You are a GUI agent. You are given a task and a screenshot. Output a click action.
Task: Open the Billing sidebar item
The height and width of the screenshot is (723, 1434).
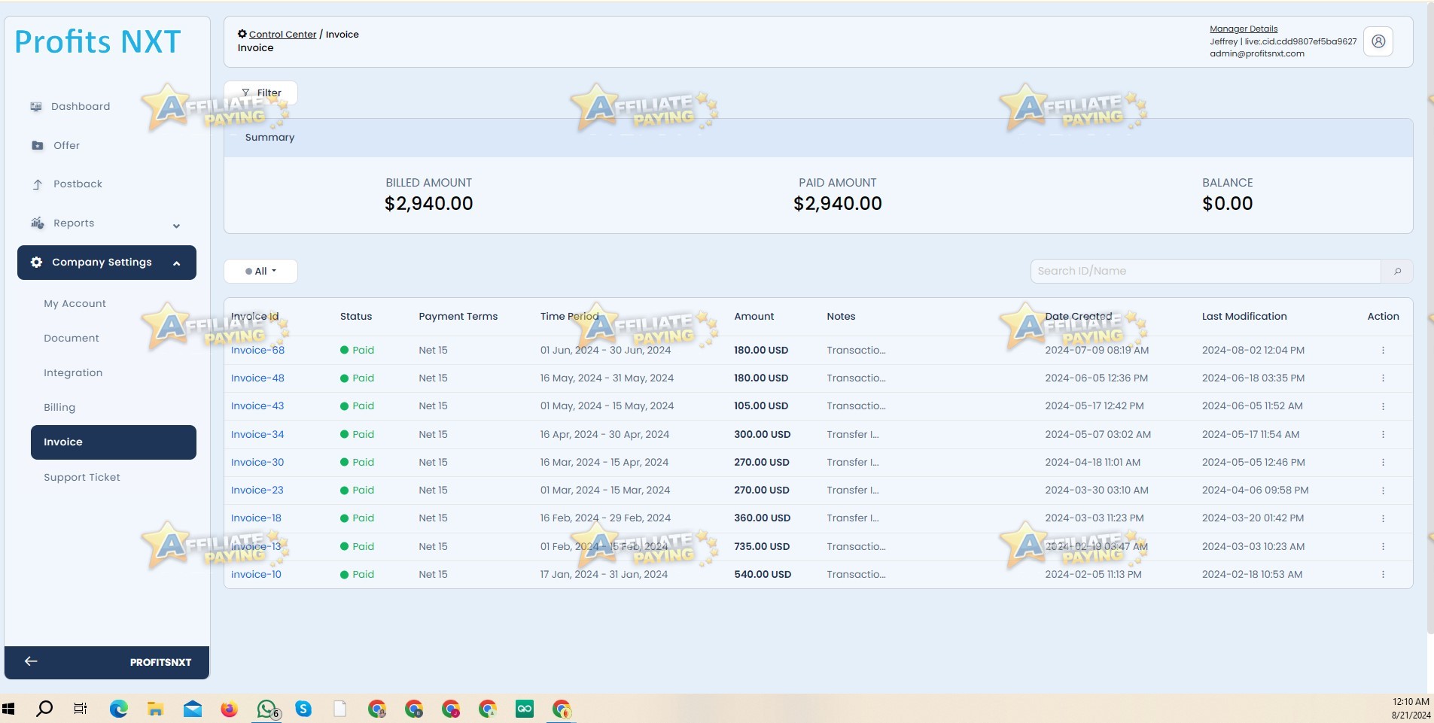point(59,408)
